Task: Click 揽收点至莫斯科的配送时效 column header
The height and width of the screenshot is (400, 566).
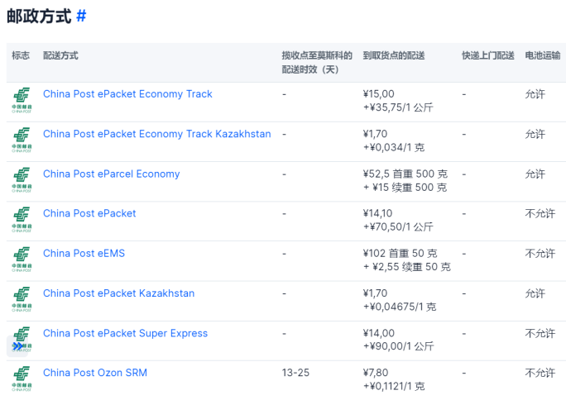Action: [x=317, y=62]
